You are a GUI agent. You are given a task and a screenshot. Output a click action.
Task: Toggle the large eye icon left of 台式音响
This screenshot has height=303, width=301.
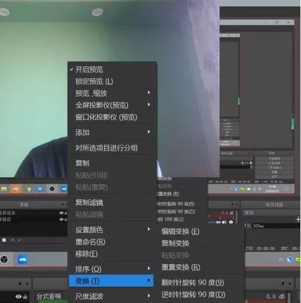[x=19, y=296]
